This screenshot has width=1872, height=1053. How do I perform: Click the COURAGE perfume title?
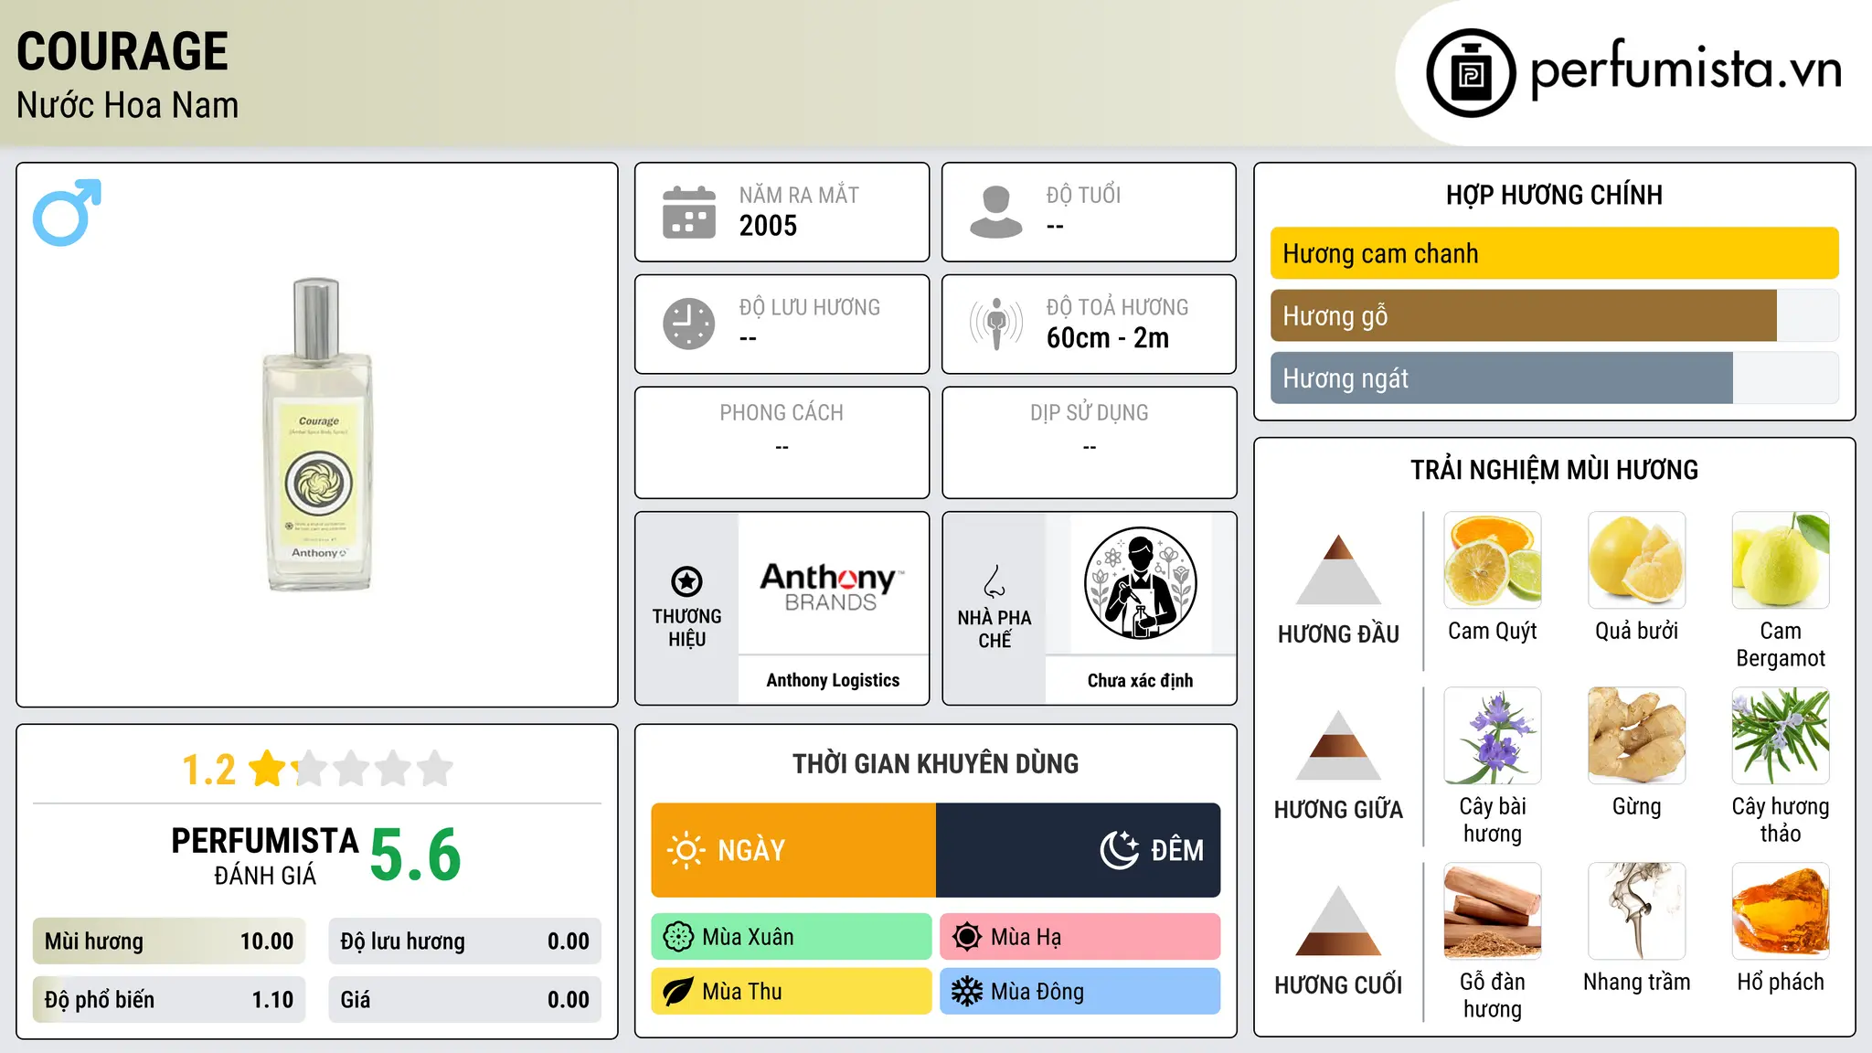(x=122, y=51)
